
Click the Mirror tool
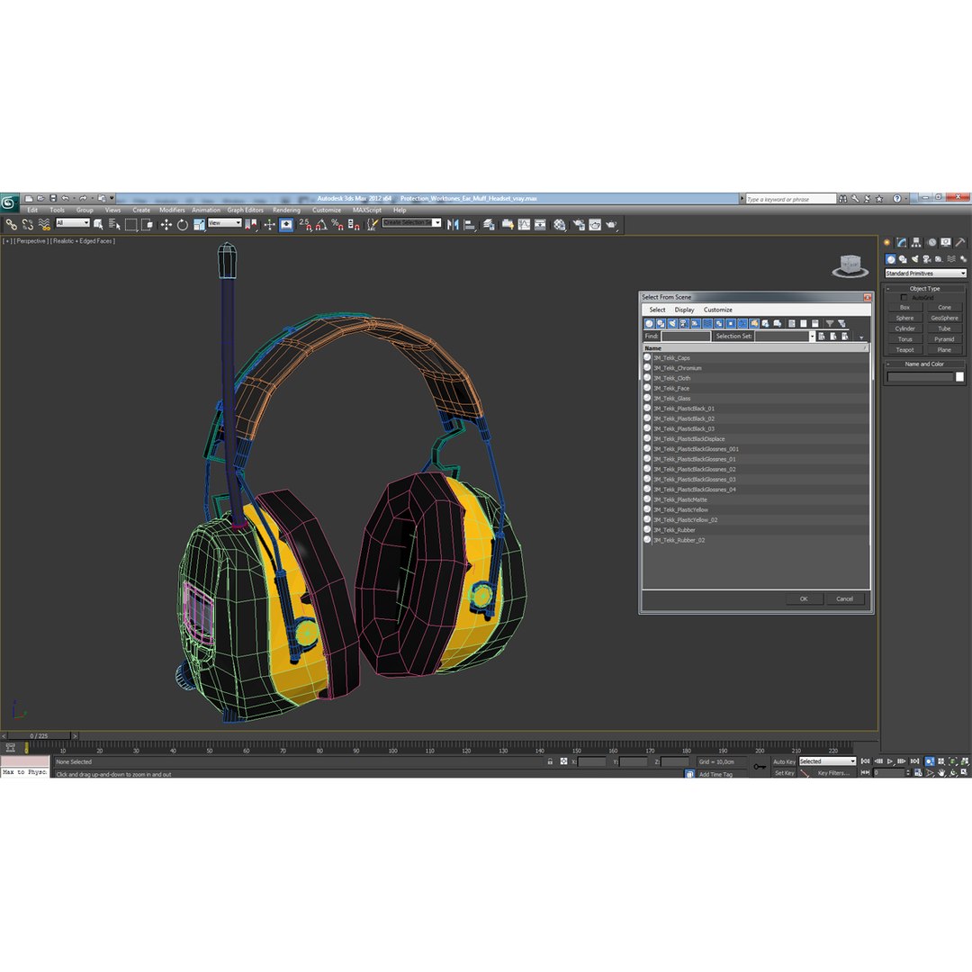tap(453, 224)
